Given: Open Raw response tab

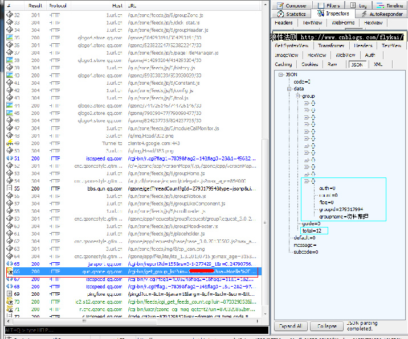Looking at the screenshot, I should 332,64.
